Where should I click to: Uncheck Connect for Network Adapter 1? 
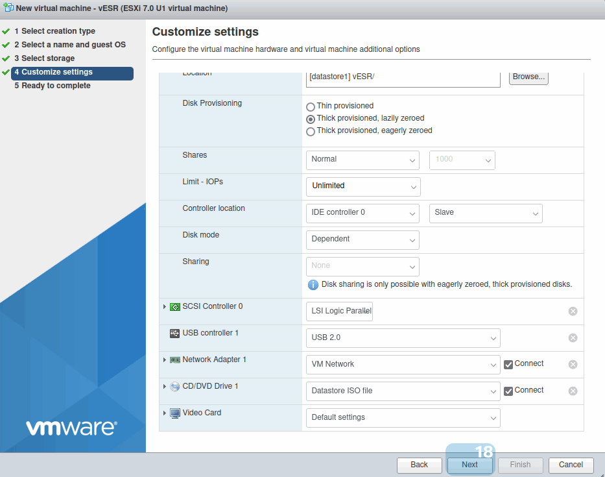[508, 365]
